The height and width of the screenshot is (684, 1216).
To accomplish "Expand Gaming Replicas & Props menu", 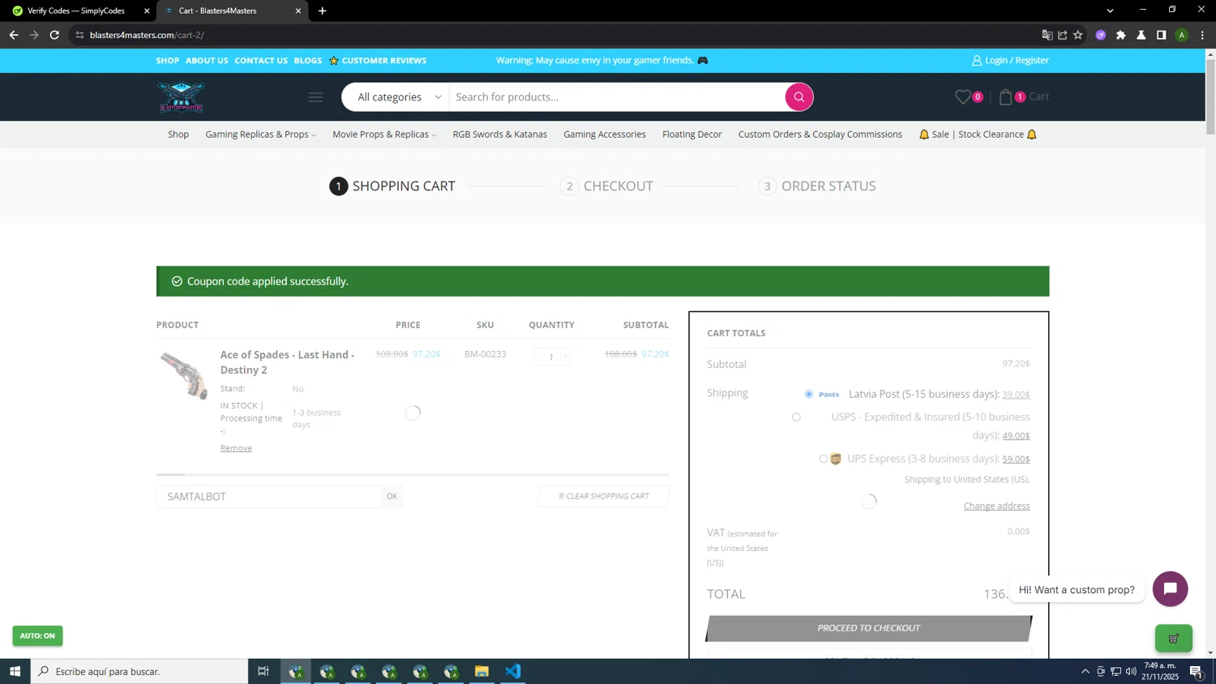I will 260,135.
